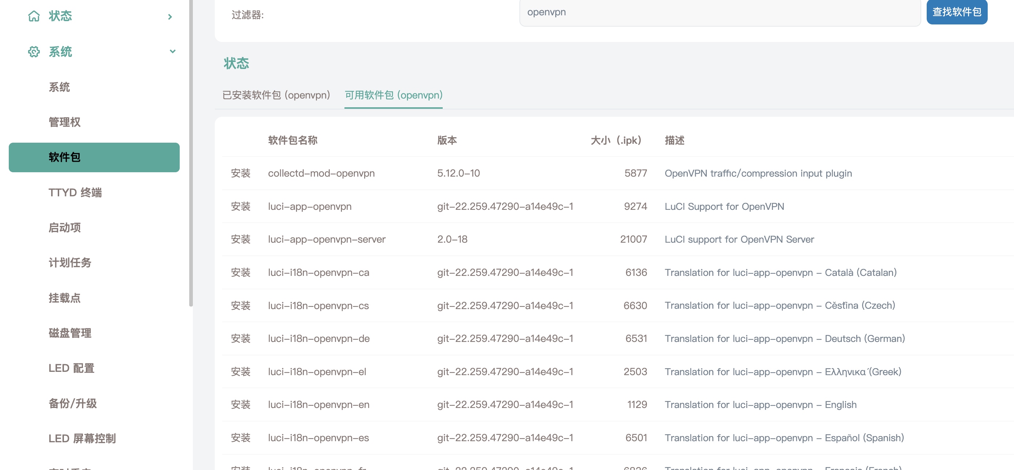Screen dimensions: 1014x470
Task: Click description OpenVPN traffic/compression input plugin
Action: point(758,173)
